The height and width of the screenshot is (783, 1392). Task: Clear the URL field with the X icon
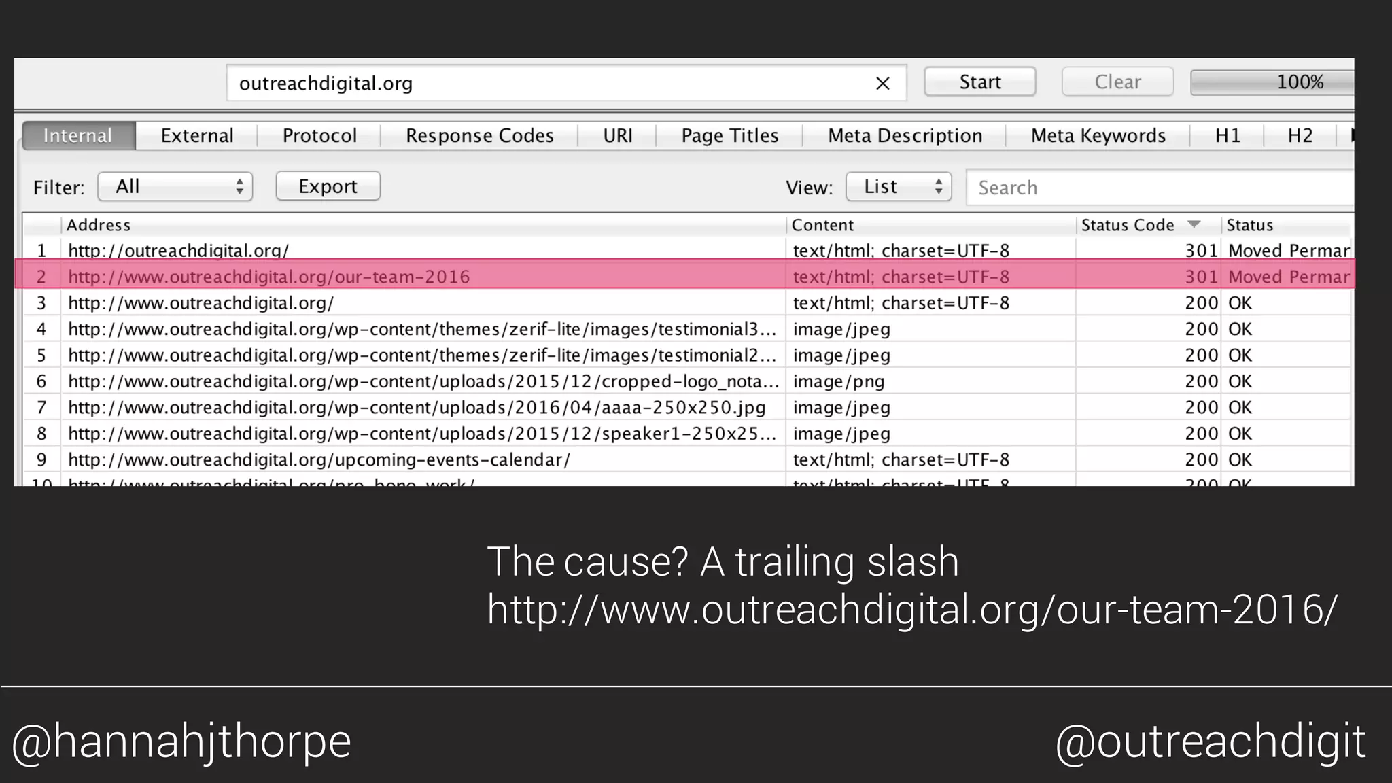[x=882, y=83]
